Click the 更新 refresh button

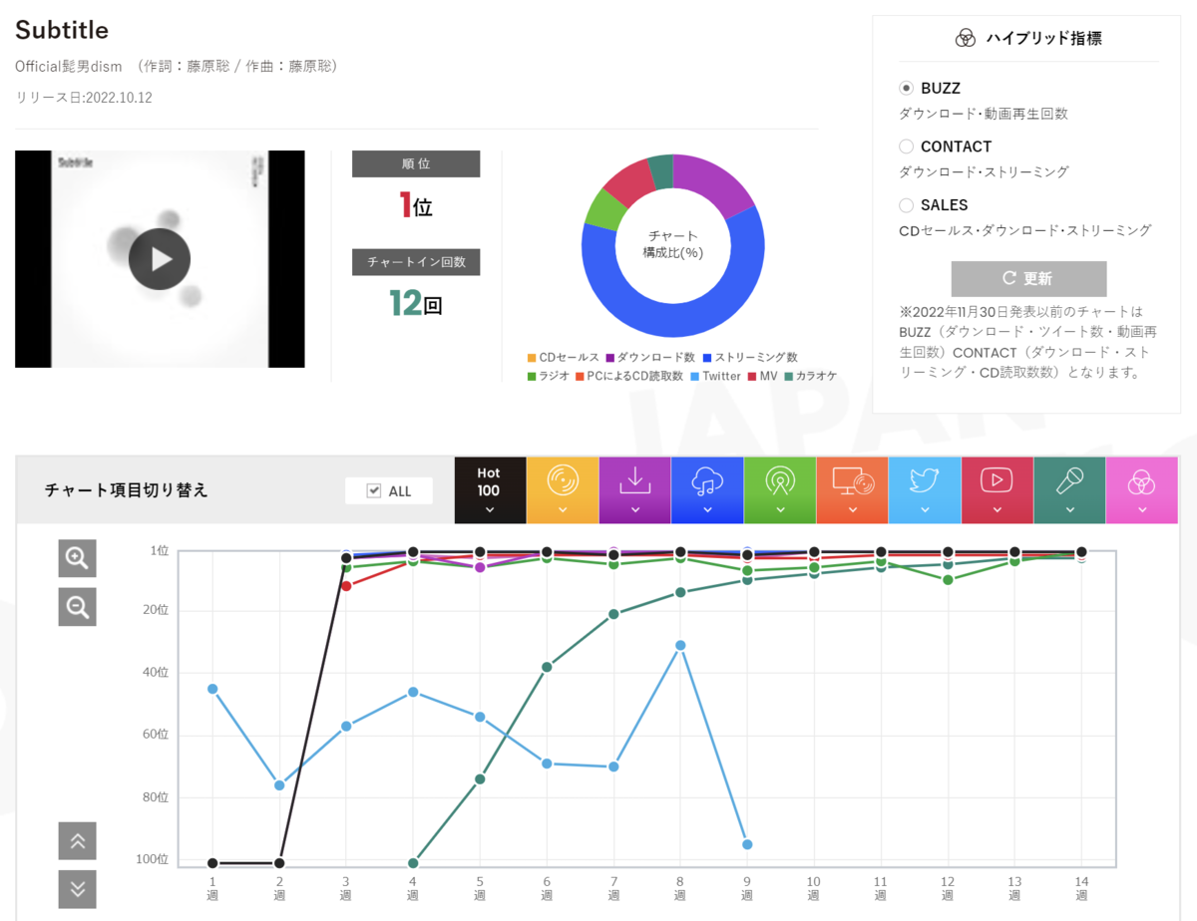coord(1028,278)
